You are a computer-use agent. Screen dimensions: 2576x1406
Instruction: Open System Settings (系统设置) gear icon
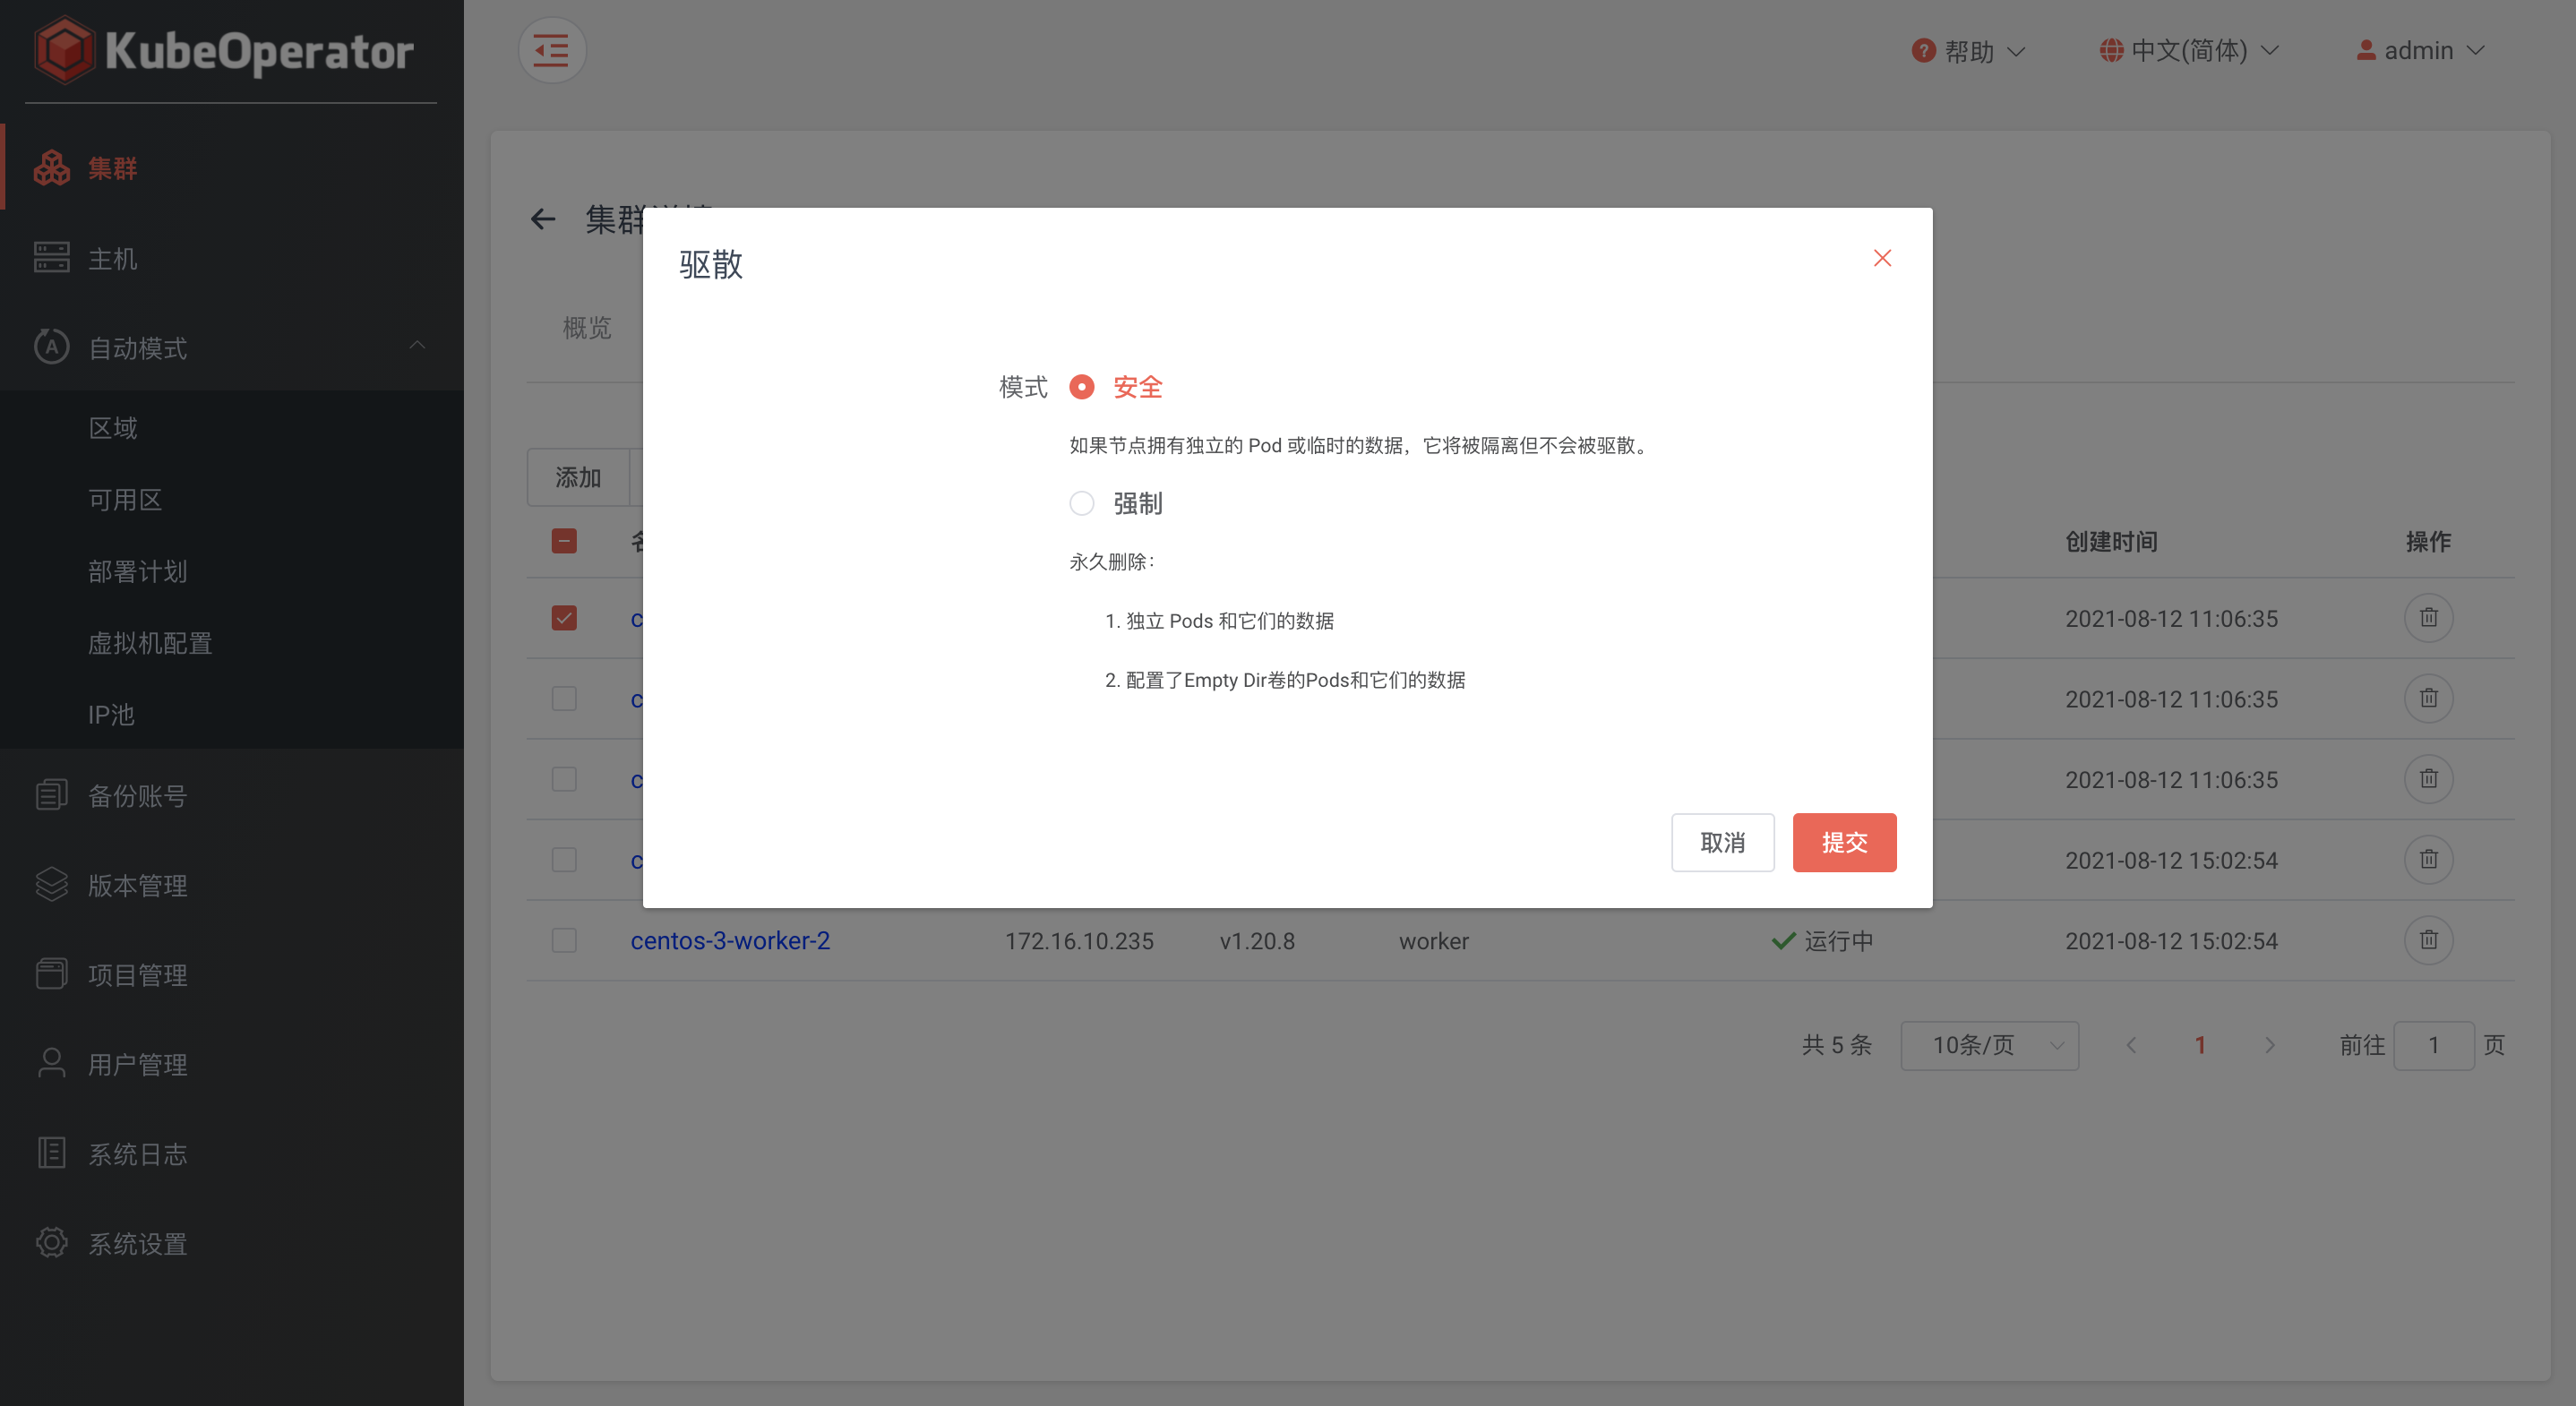coord(51,1243)
